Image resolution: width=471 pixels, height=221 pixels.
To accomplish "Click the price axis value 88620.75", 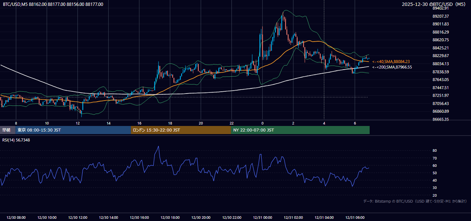I will click(x=440, y=40).
